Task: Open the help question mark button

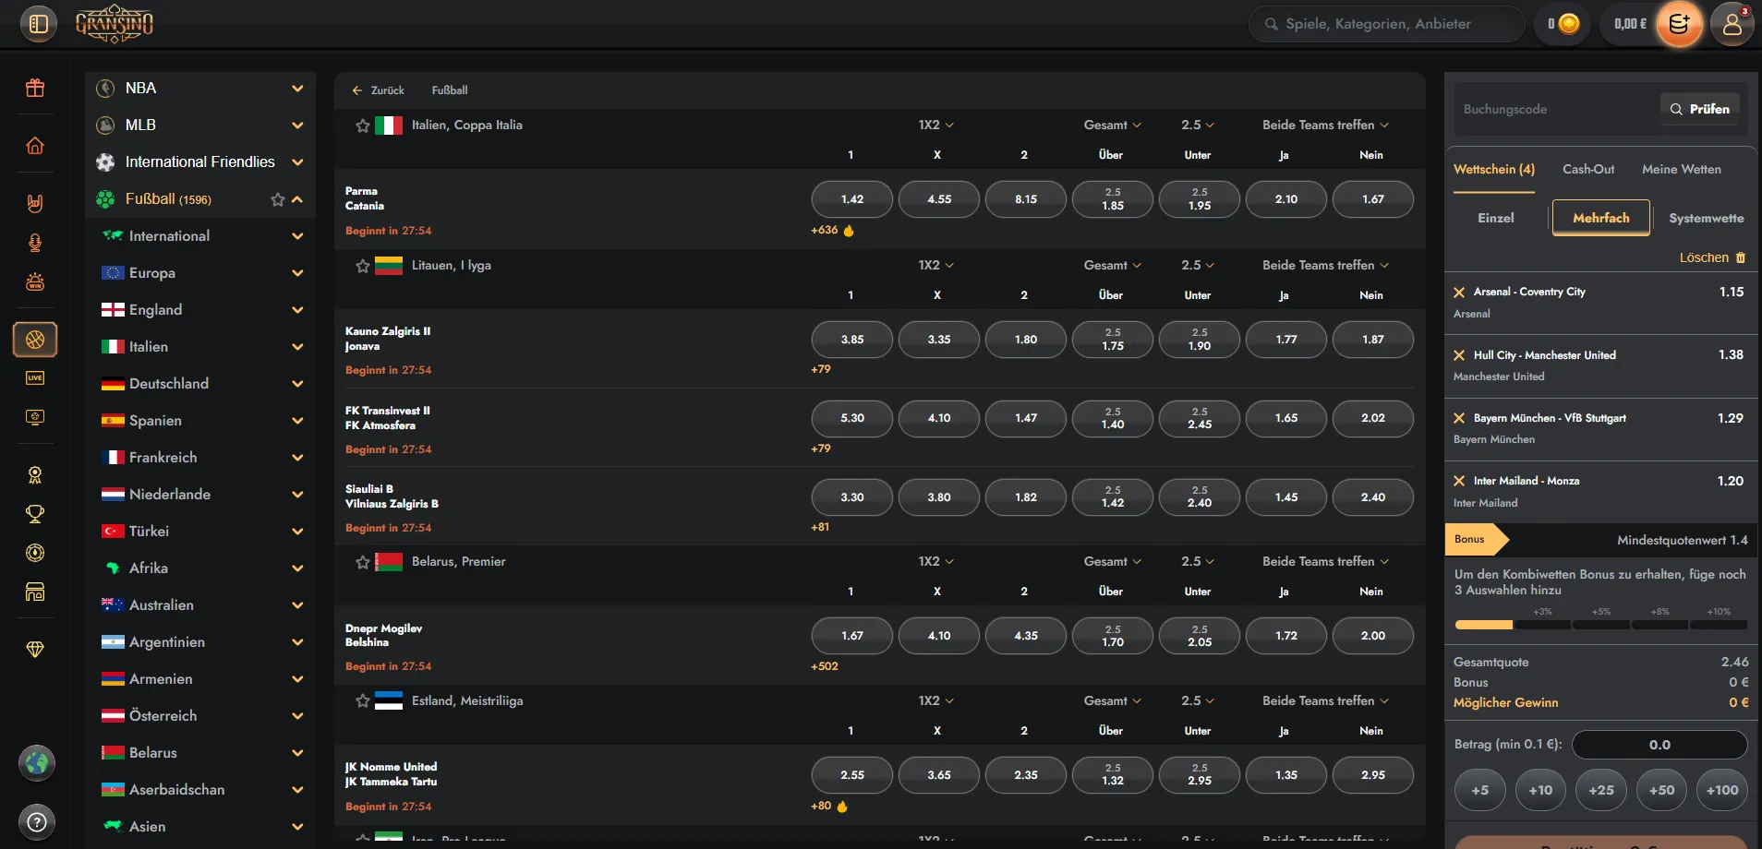Action: pos(37,822)
